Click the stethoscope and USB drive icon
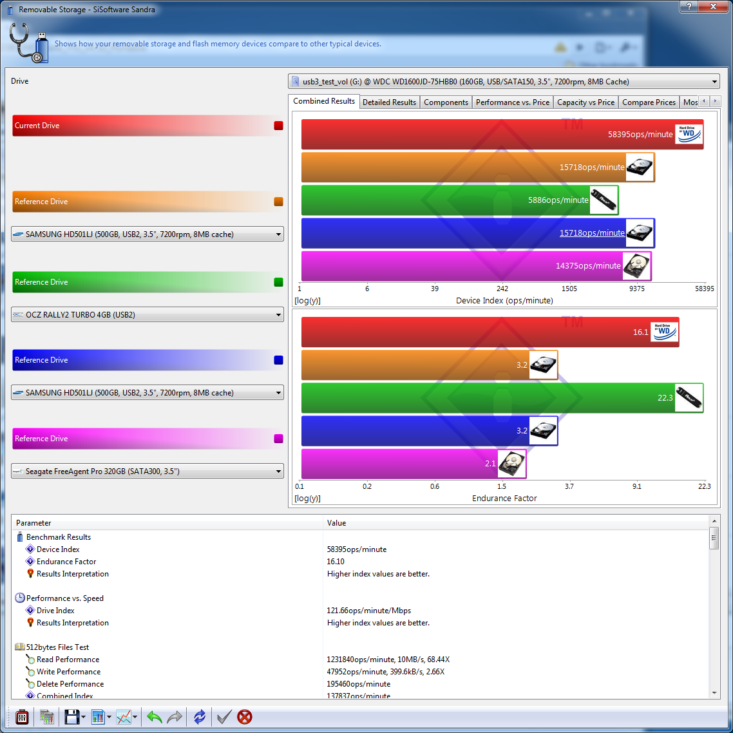This screenshot has height=733, width=733. (29, 43)
